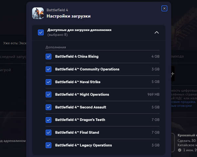This screenshot has width=197, height=157.
Task: Select the Battlefield 4 China Rising label
Action: 77,57
